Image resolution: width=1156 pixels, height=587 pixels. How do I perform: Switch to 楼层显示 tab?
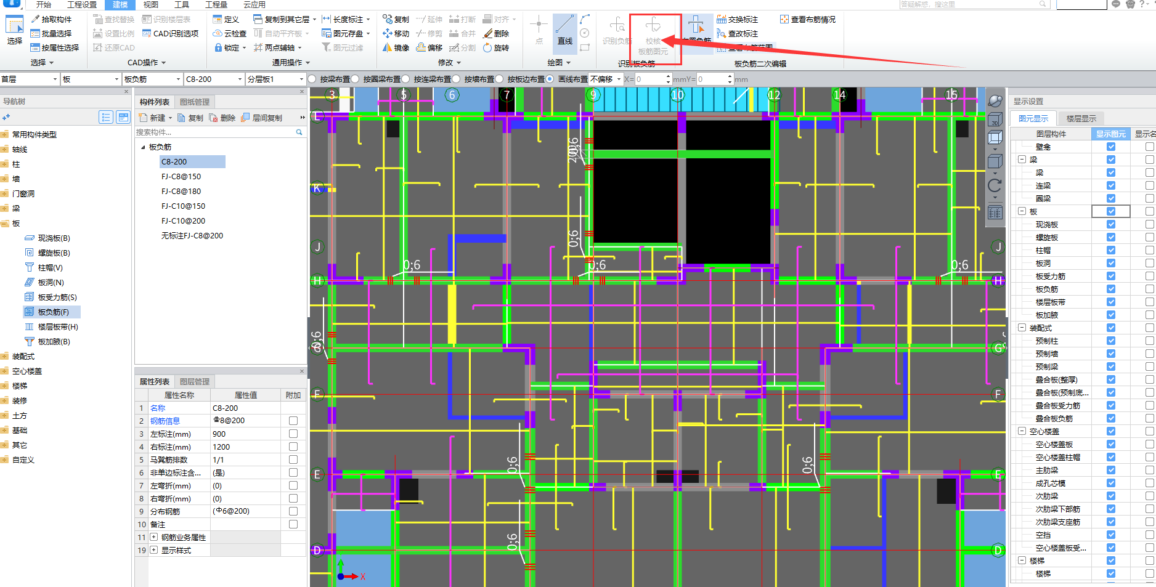pyautogui.click(x=1081, y=119)
